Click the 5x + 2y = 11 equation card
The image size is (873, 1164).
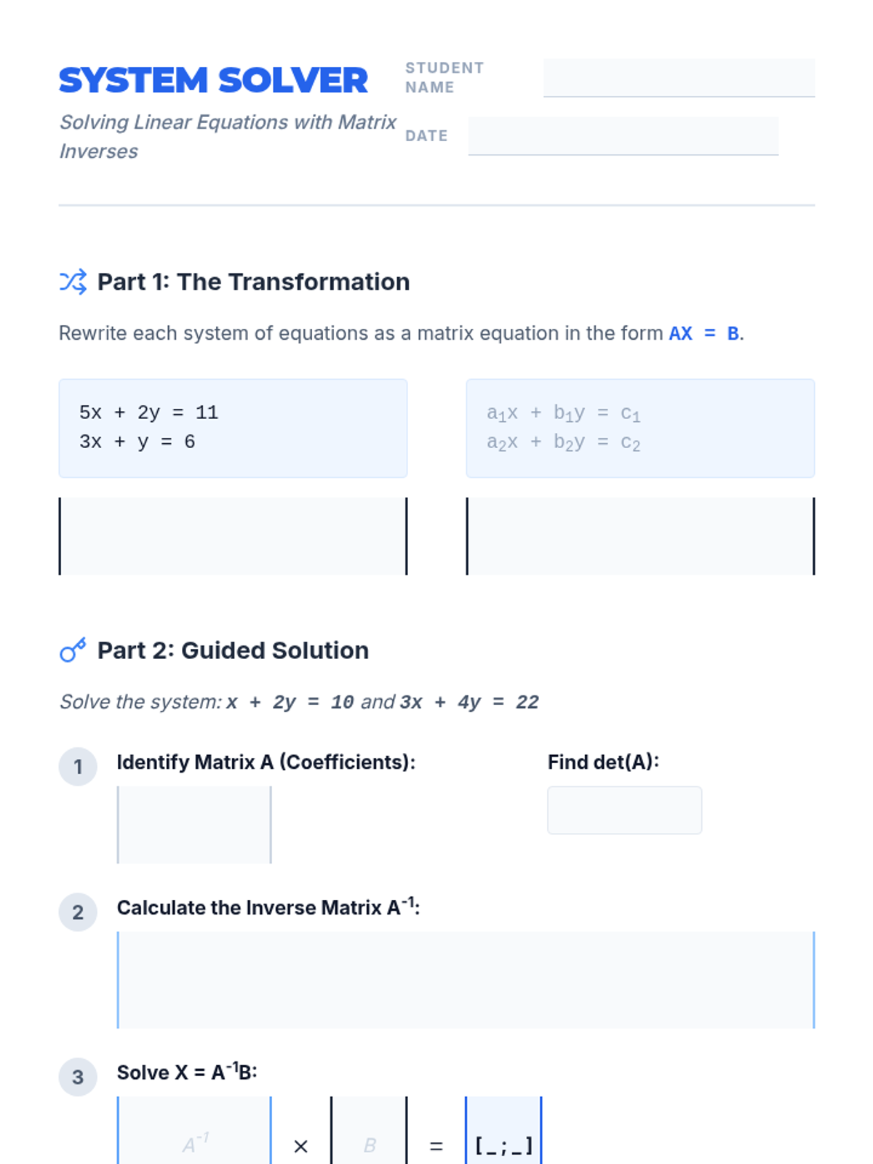point(233,428)
